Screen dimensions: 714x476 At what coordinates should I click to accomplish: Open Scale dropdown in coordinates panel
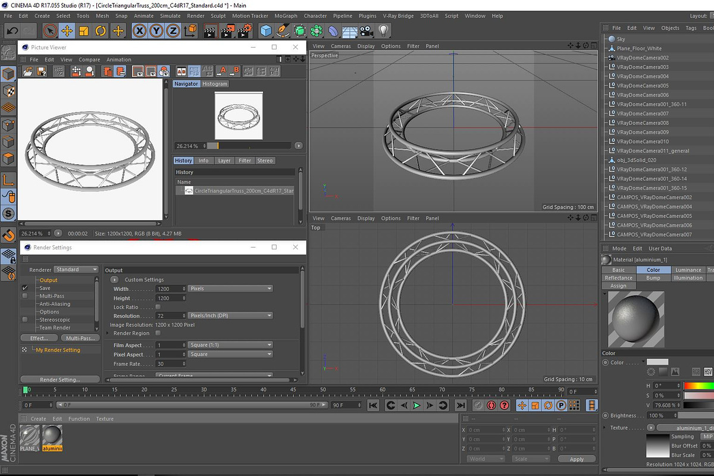point(531,459)
